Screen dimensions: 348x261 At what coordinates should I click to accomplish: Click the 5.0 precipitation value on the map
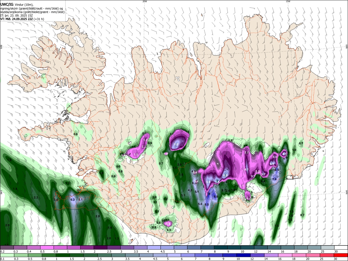[200, 204]
